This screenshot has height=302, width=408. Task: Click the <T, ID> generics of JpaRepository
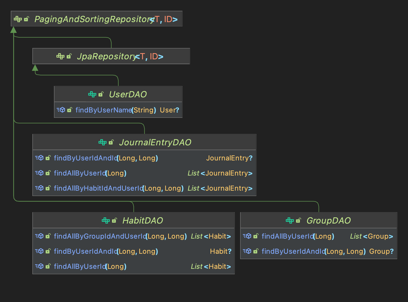click(x=149, y=56)
